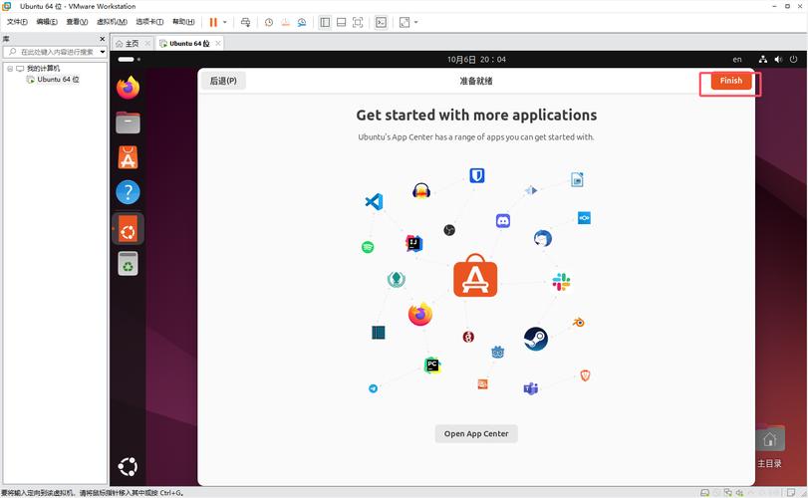Open the Help icon in dock
Screen dimensions: 808x498
(x=128, y=192)
